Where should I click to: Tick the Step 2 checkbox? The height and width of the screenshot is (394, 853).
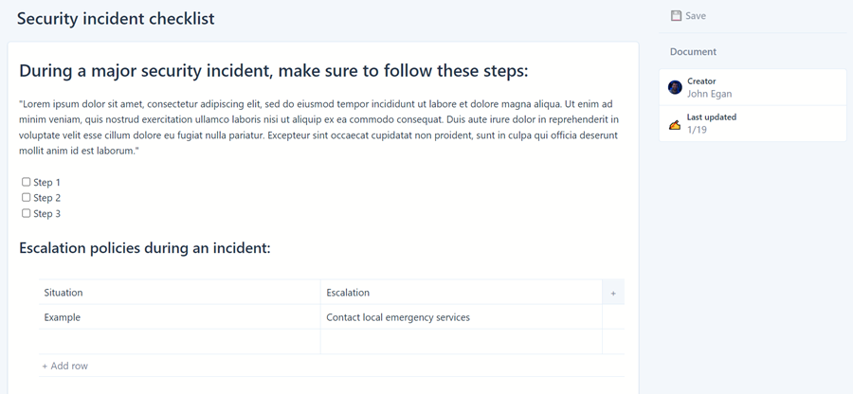[27, 198]
